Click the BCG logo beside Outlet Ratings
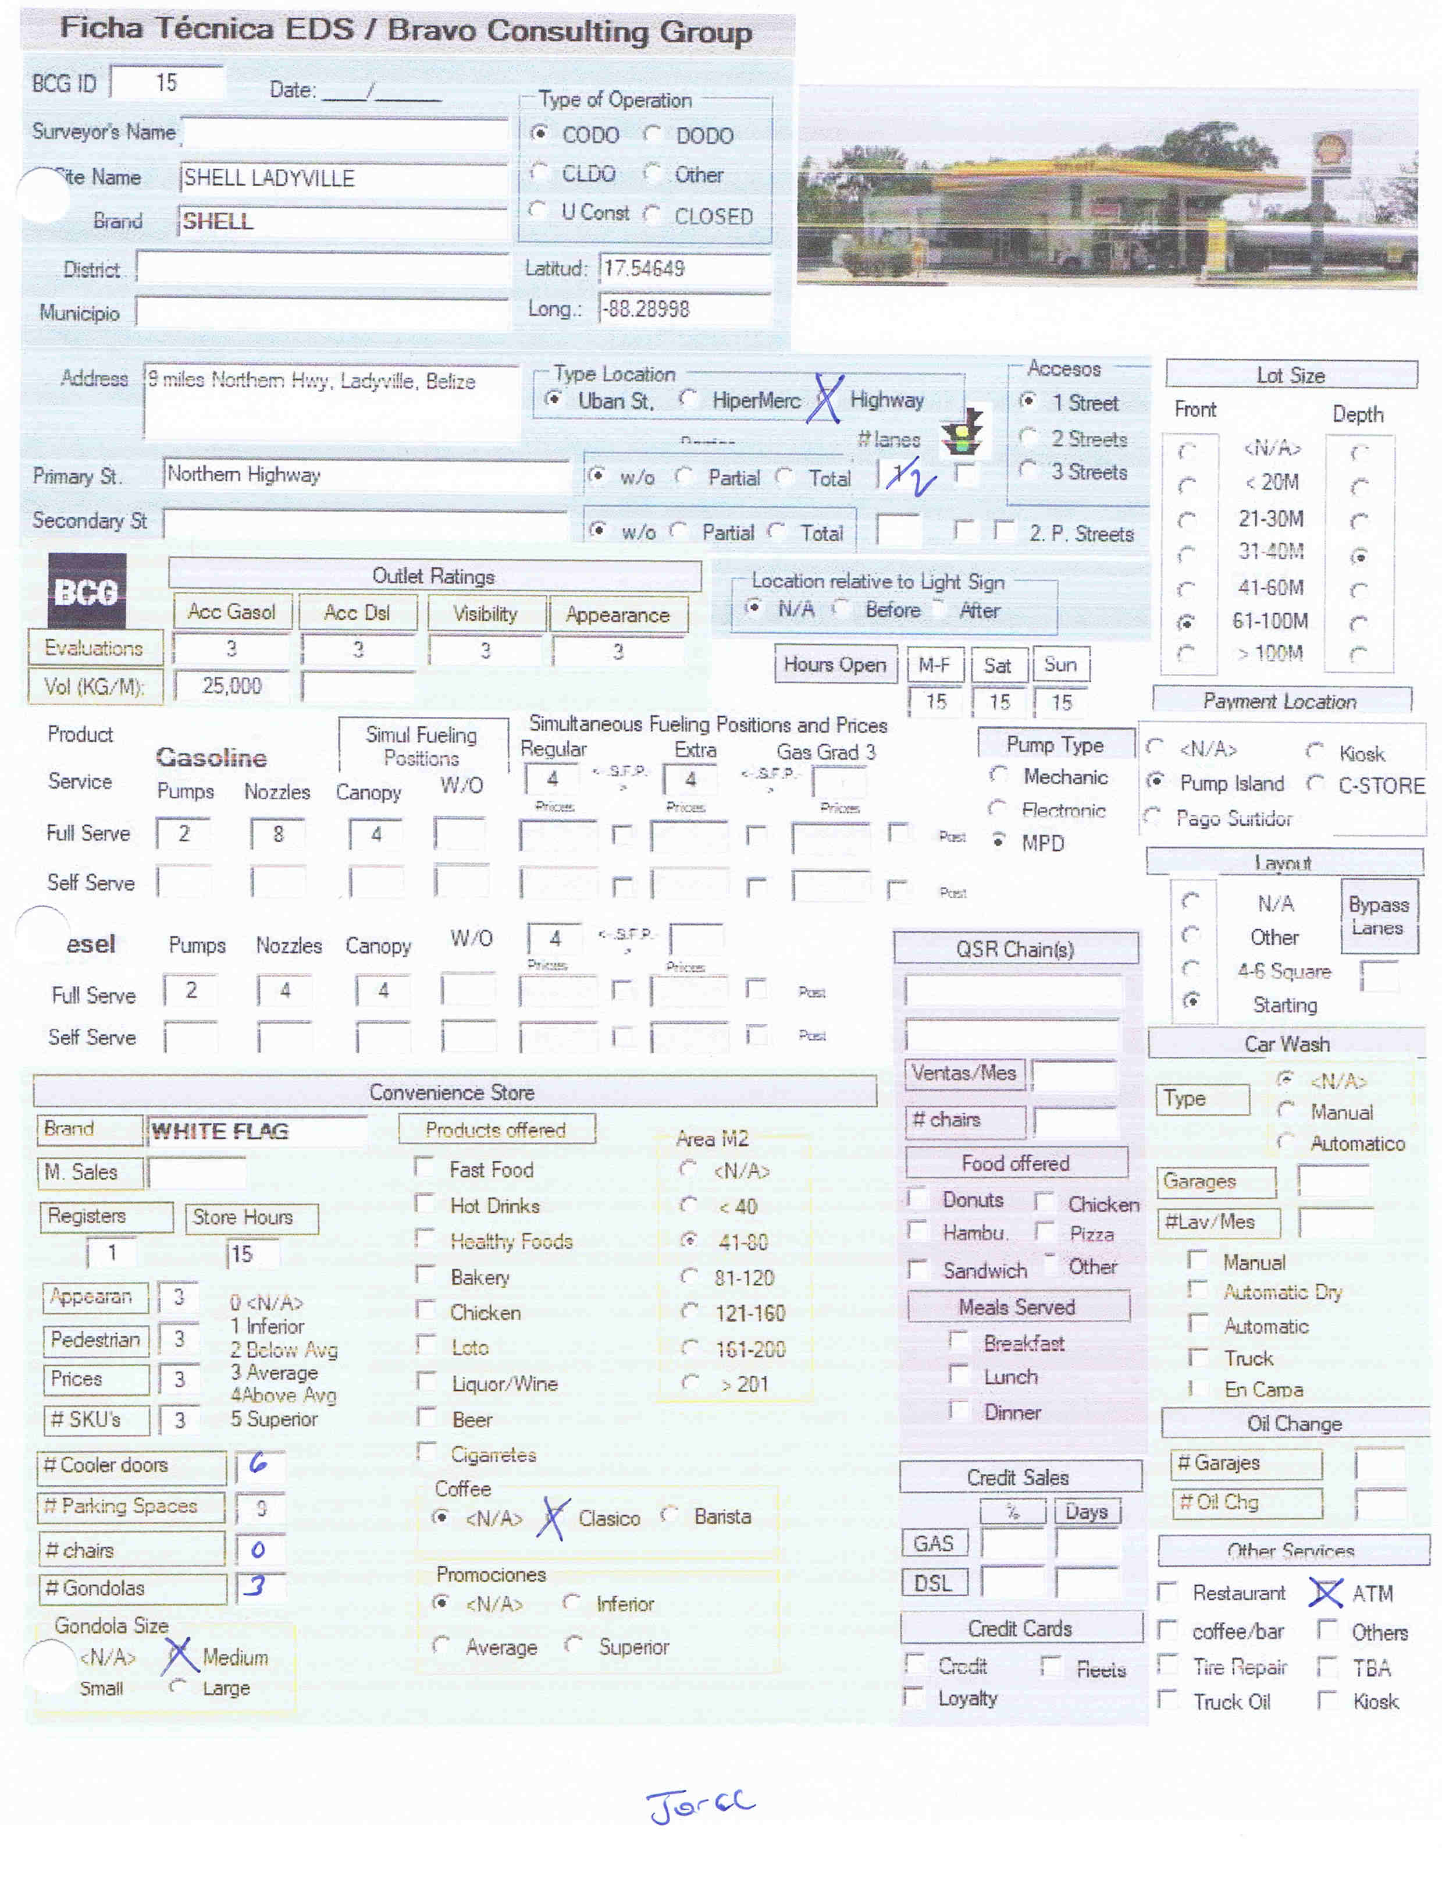1442x1879 pixels. coord(87,590)
